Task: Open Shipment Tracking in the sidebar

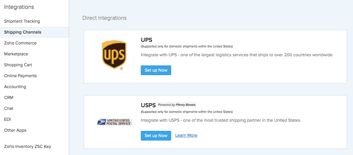Action: (x=22, y=21)
